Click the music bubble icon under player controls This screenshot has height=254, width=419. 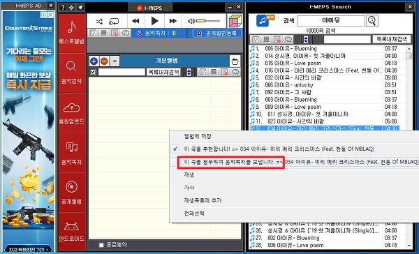pos(125,33)
